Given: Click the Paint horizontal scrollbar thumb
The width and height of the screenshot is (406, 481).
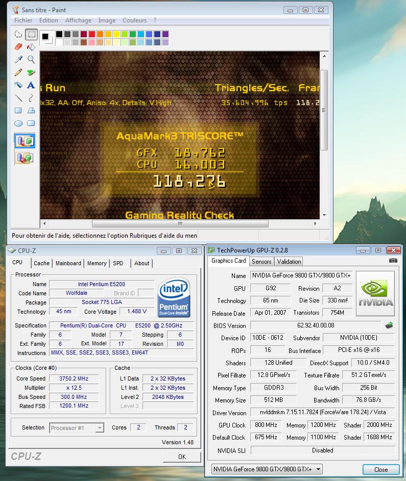Looking at the screenshot, I should pos(180,223).
